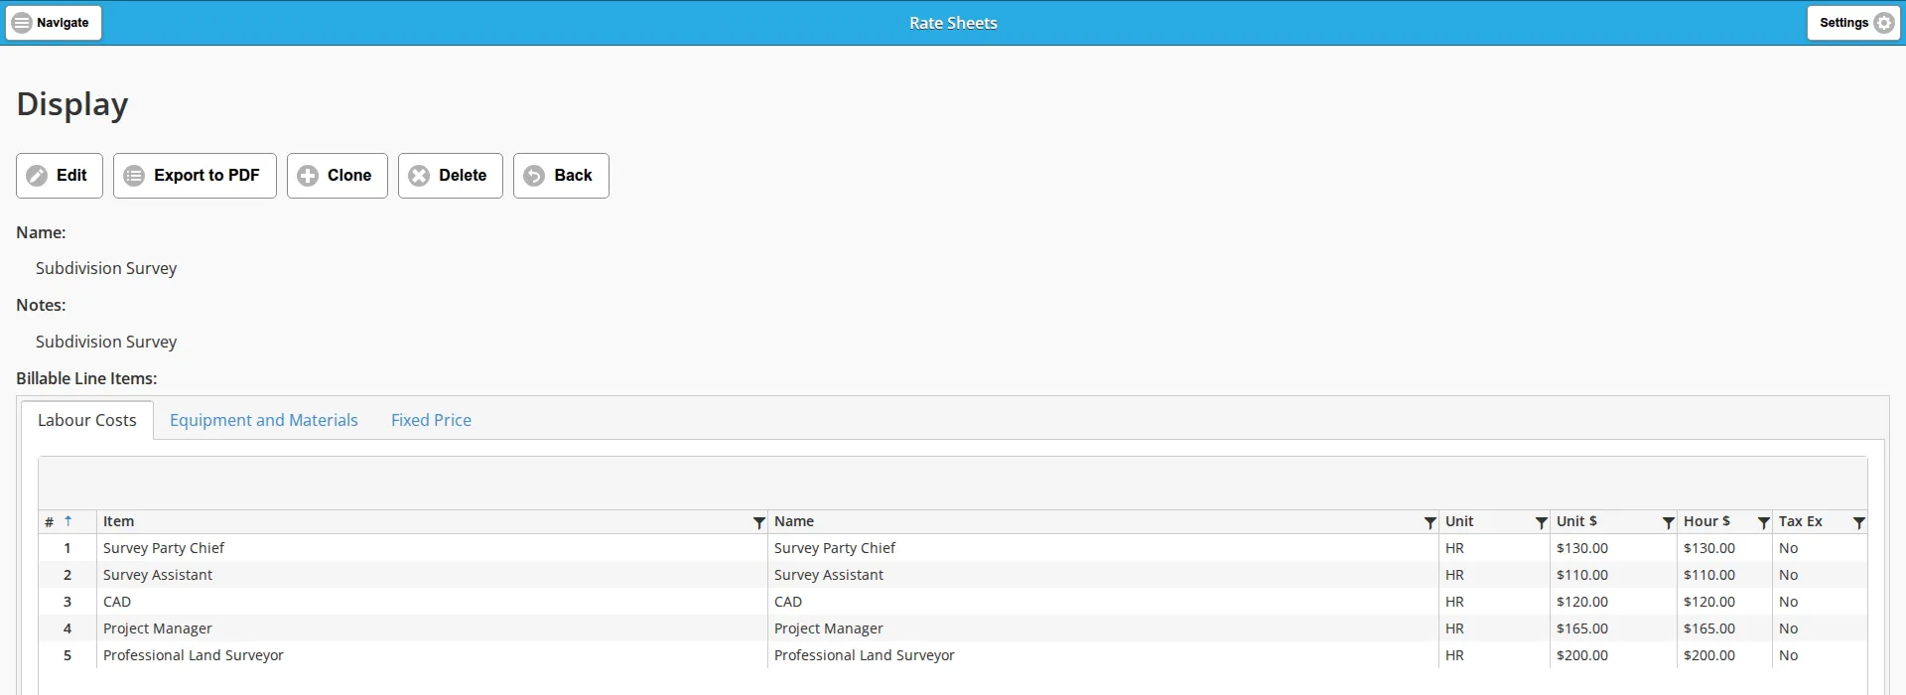Click the pencil icon on Edit
The image size is (1906, 695).
point(37,176)
